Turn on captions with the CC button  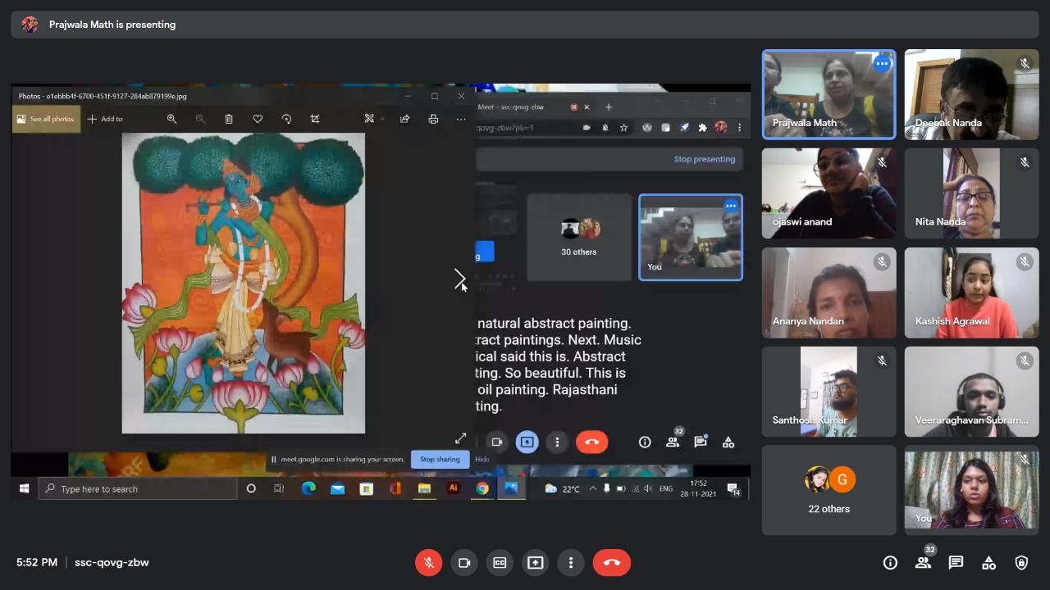click(500, 563)
